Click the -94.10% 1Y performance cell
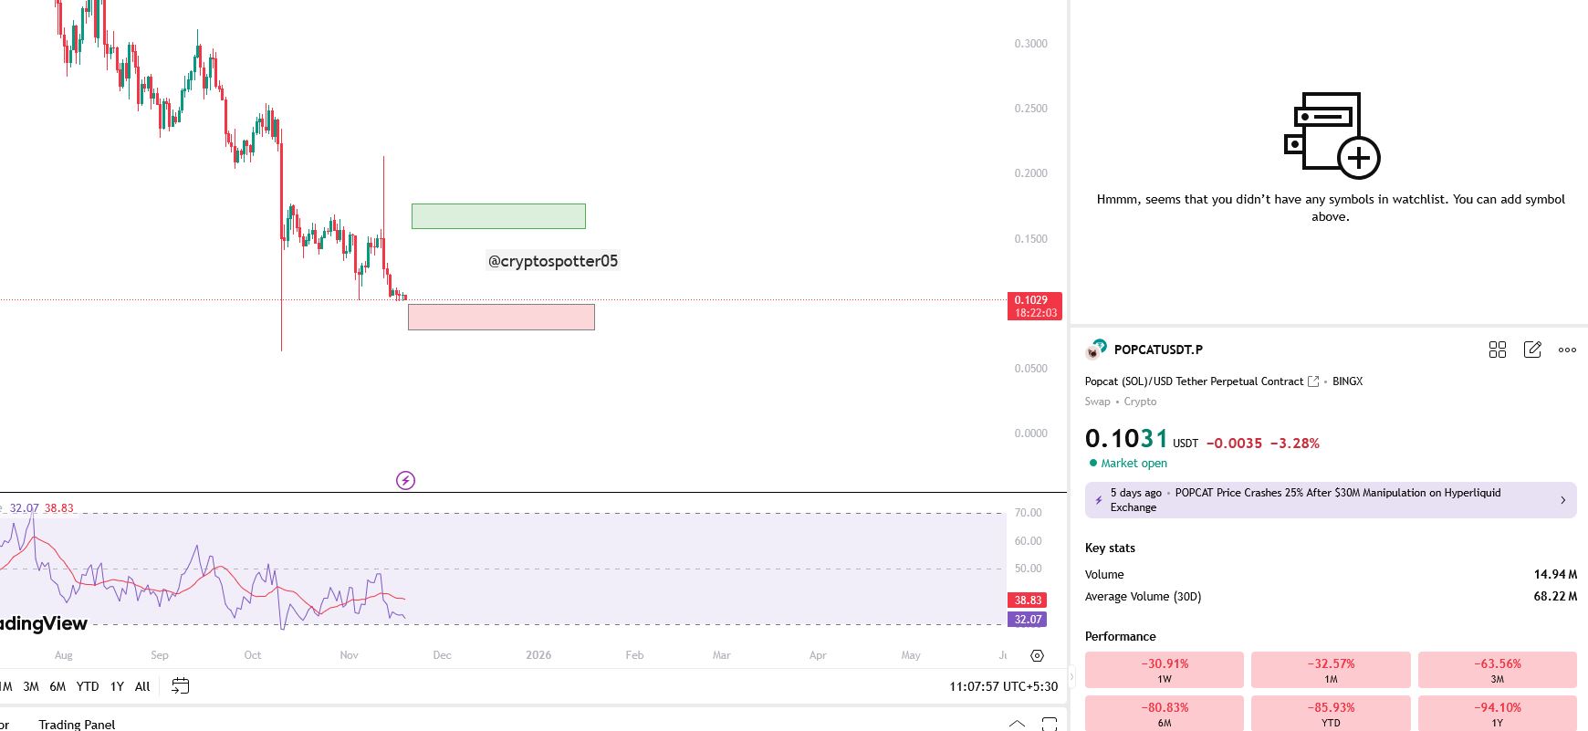The image size is (1588, 731). point(1498,714)
